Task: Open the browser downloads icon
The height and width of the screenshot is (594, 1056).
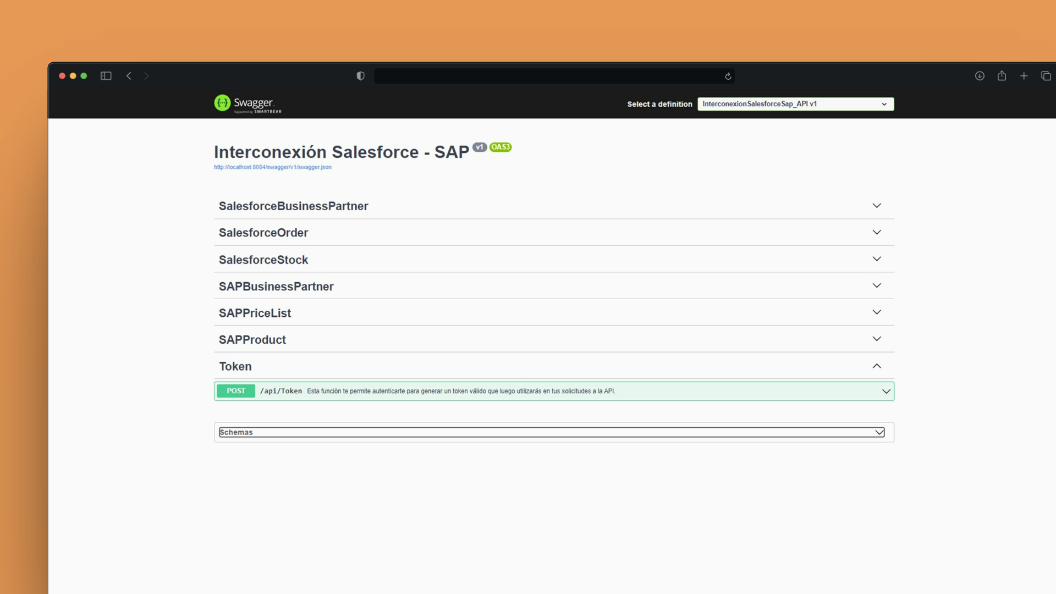Action: point(980,76)
